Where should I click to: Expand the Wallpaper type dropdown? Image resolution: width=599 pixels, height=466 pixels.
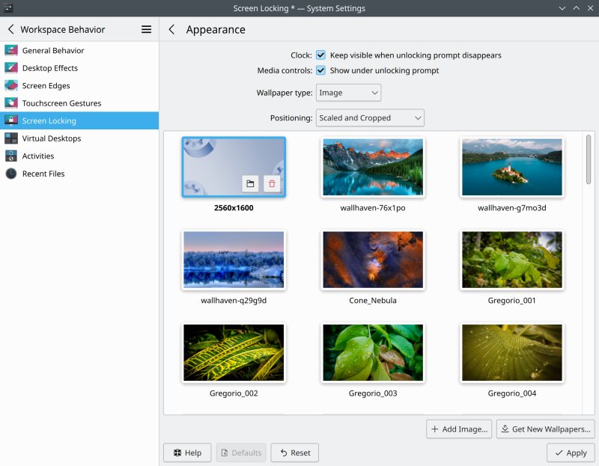pyautogui.click(x=348, y=93)
